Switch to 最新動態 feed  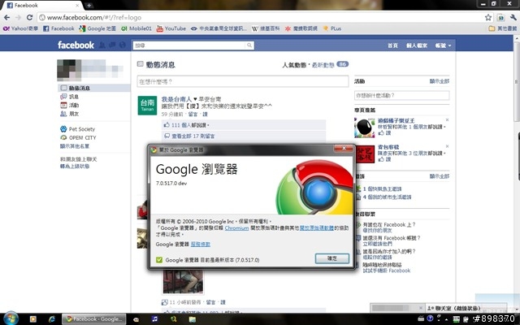(x=323, y=65)
